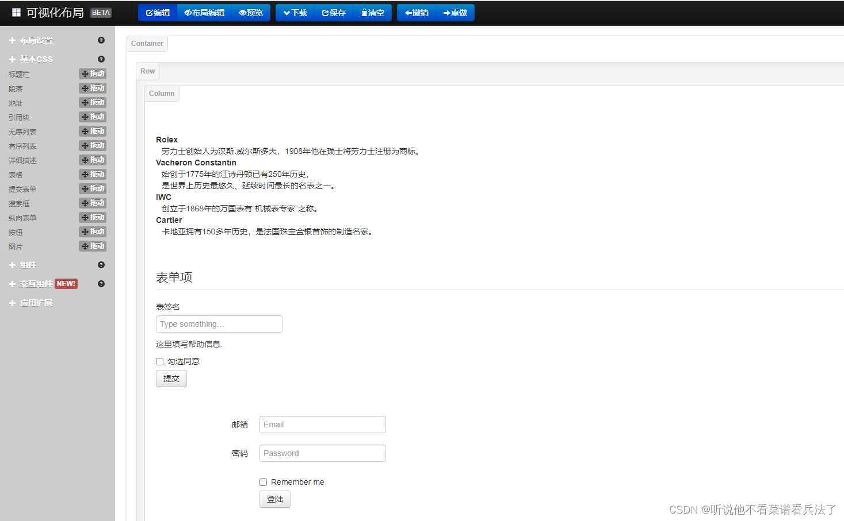Click the 下载 download button
Viewport: 844px width, 521px height.
295,13
